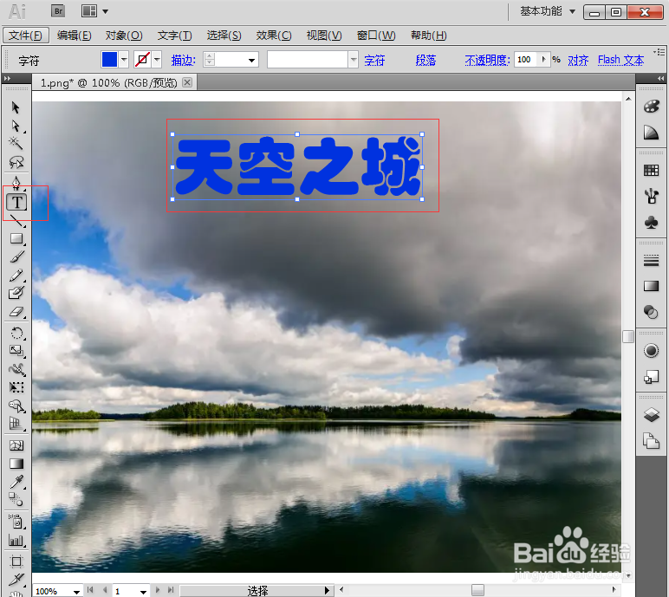Open the 基本功能 workspace switcher
Viewport: 669px width, 597px height.
coord(548,11)
